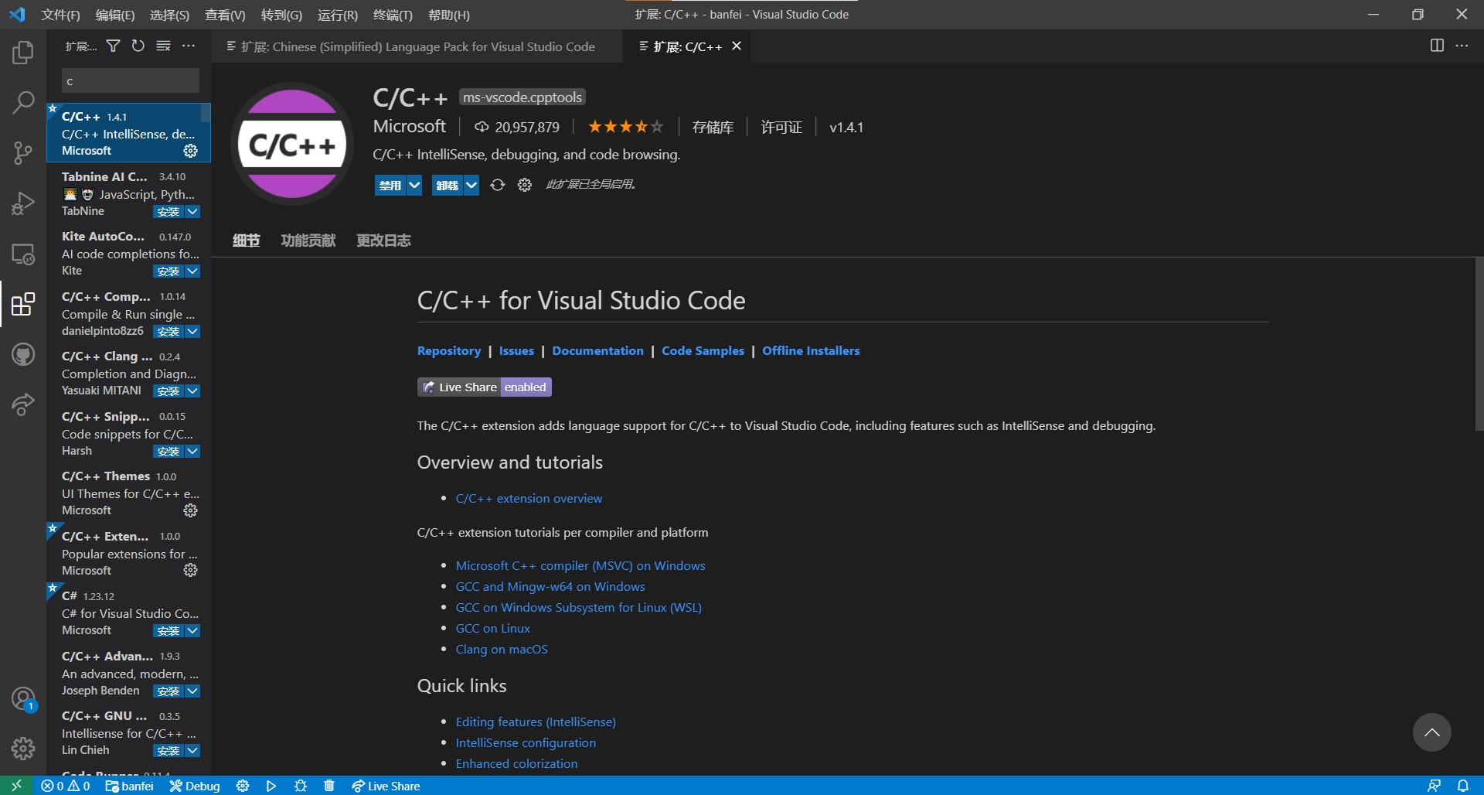Image resolution: width=1484 pixels, height=795 pixels.
Task: Start a Live Share session from the status bar
Action: 386,785
